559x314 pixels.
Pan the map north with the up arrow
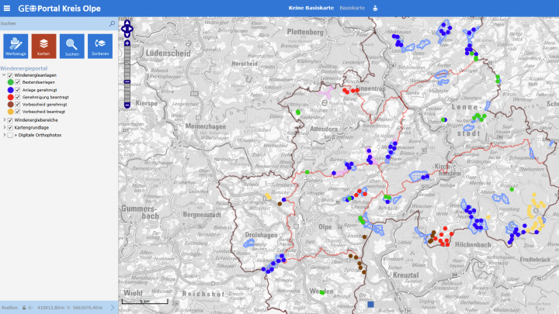pyautogui.click(x=127, y=22)
